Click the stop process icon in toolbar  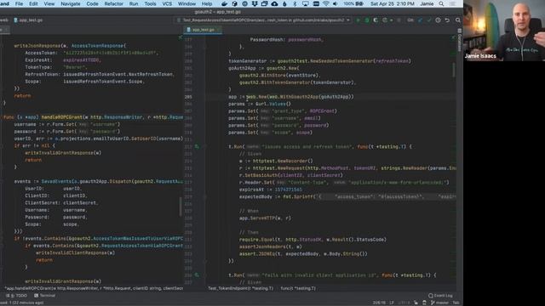[399, 20]
